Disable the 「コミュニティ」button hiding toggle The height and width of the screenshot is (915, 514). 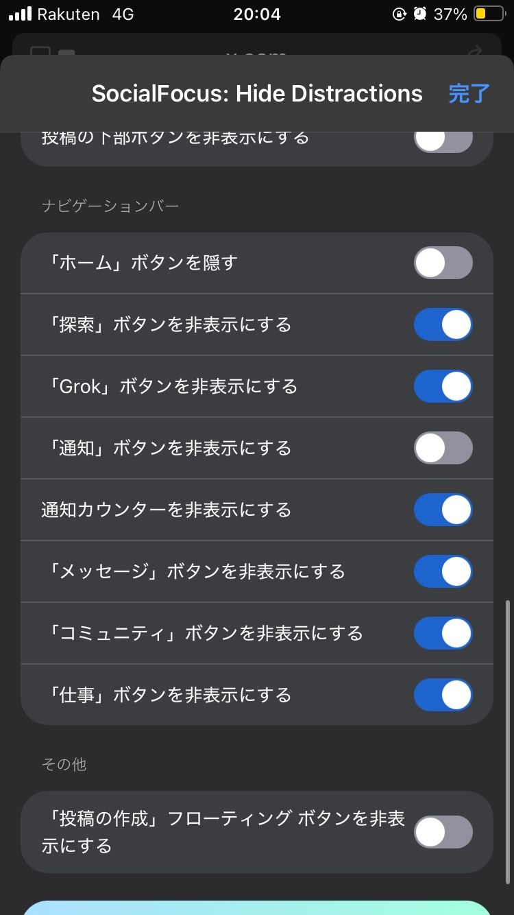pos(443,633)
